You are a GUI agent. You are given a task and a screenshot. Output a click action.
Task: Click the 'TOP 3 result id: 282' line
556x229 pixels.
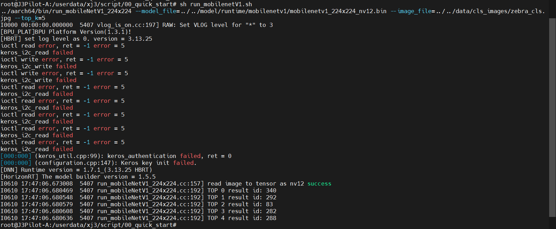(241, 211)
